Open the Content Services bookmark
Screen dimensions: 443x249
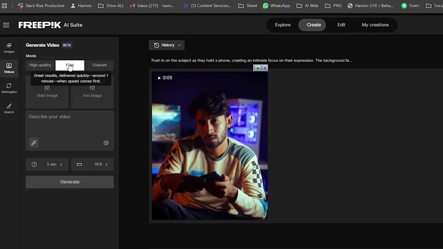coord(207,6)
